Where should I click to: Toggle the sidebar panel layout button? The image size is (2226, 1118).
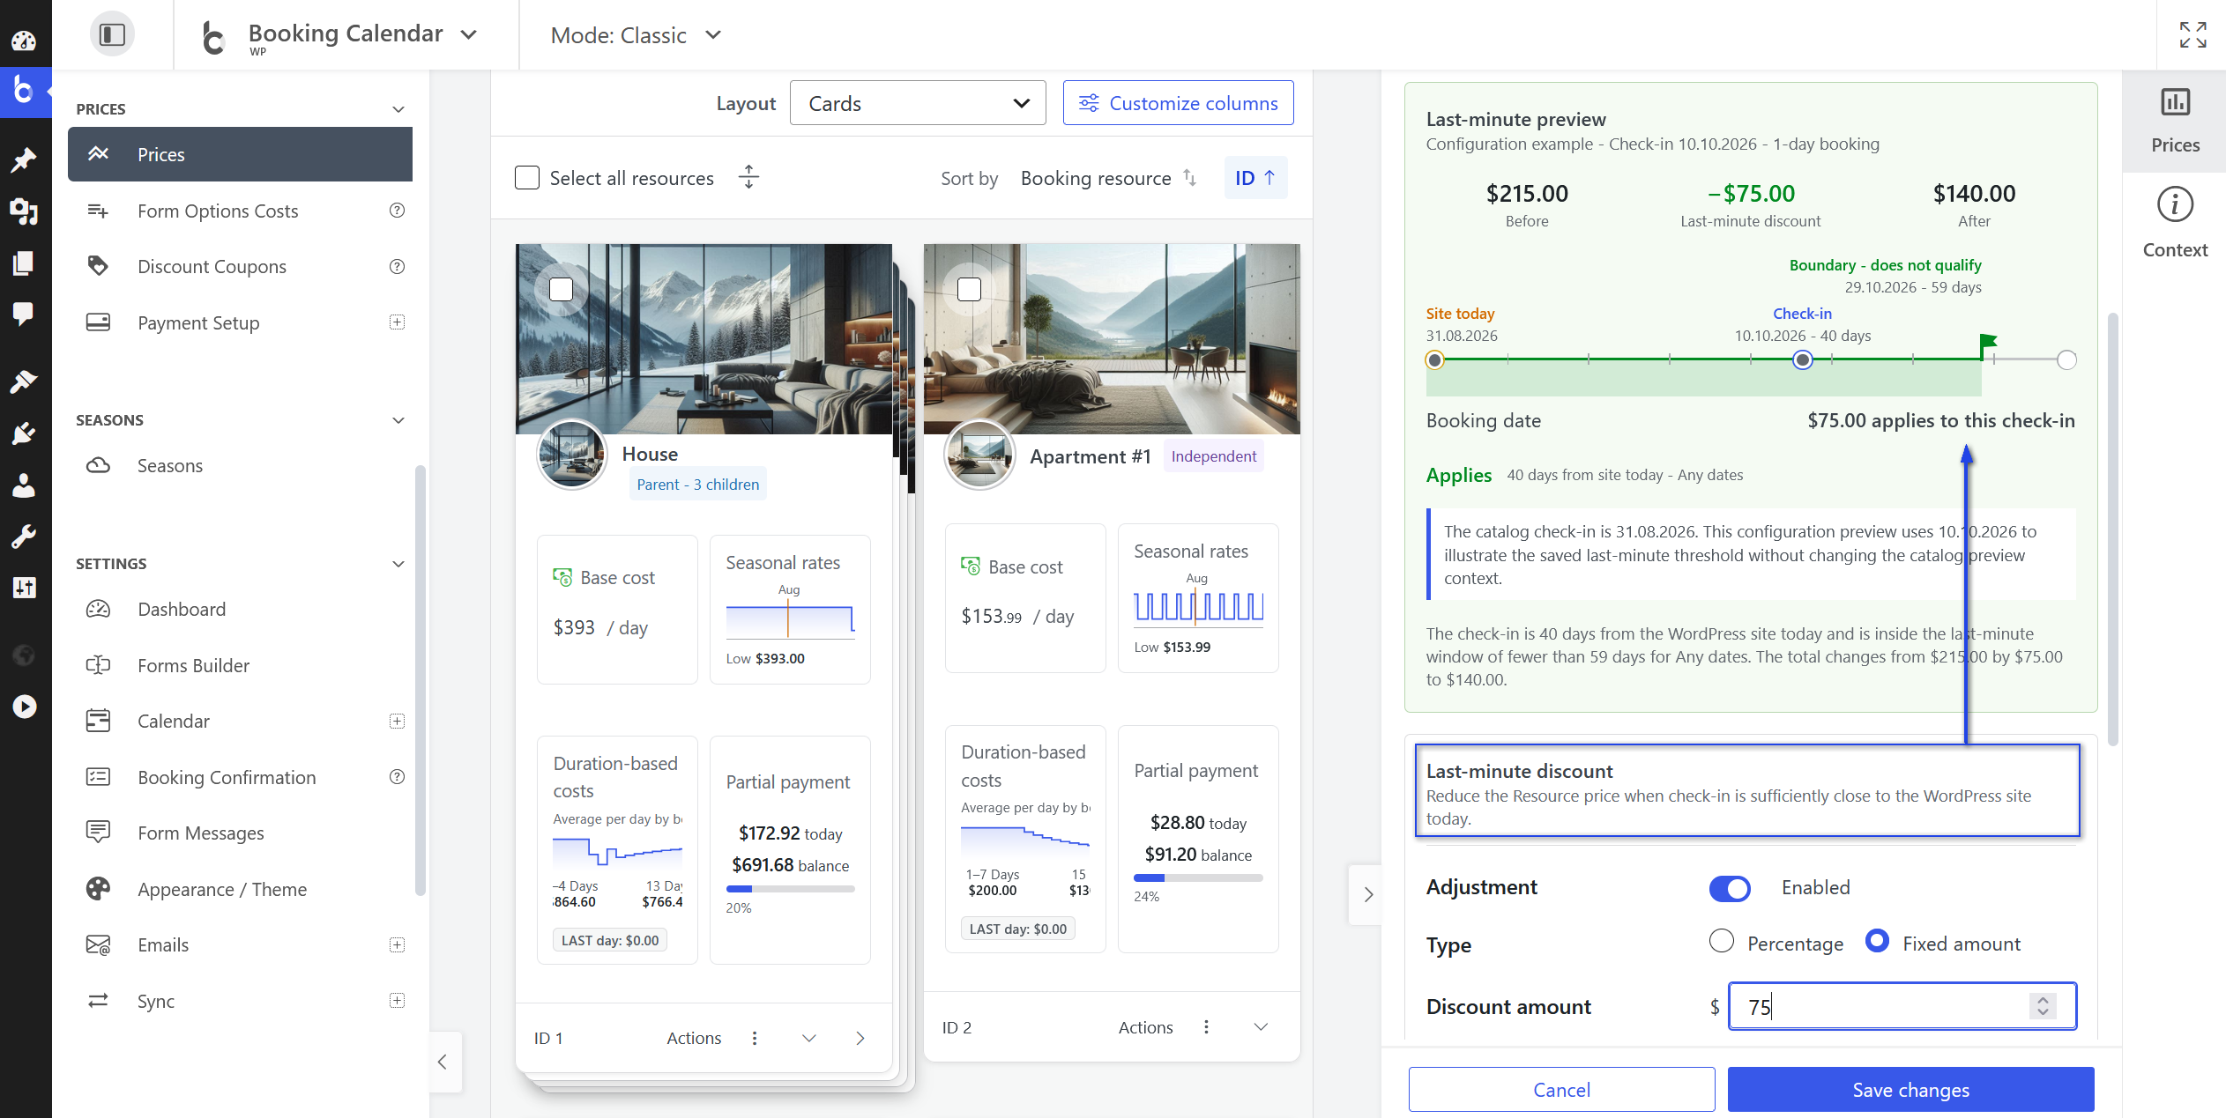[112, 34]
